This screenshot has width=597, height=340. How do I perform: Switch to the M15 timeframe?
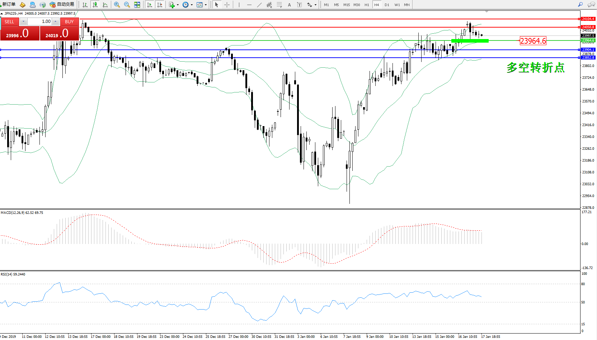(346, 5)
